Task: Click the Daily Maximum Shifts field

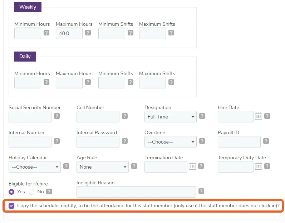Action: 152,83
